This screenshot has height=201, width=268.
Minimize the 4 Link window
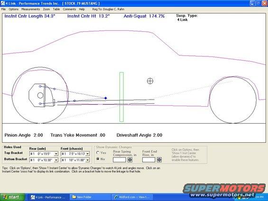click(252, 3)
